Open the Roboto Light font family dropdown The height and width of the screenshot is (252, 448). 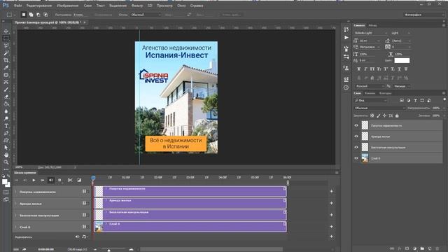(x=371, y=33)
